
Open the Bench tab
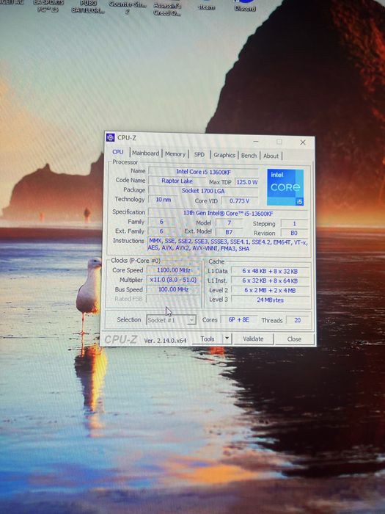(x=249, y=156)
